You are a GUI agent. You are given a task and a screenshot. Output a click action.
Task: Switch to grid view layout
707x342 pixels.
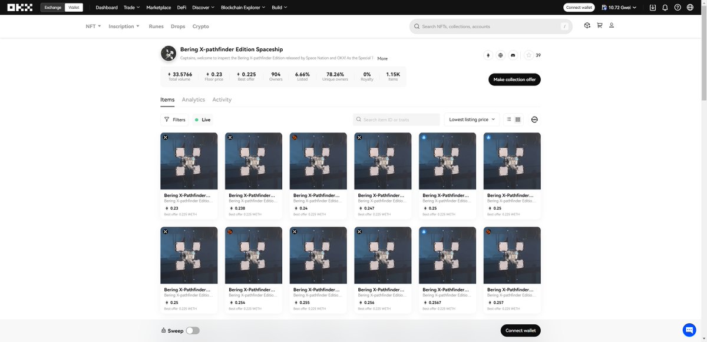[x=518, y=119]
